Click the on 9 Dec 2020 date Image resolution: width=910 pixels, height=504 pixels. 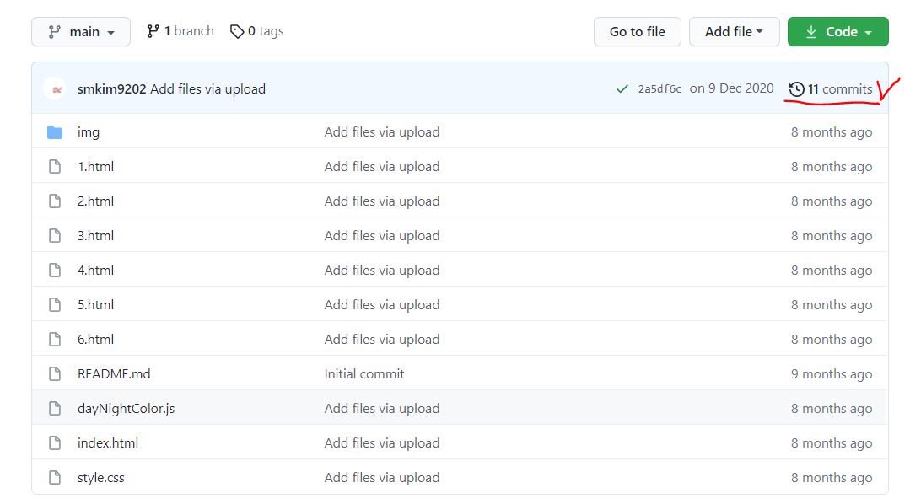pos(732,88)
